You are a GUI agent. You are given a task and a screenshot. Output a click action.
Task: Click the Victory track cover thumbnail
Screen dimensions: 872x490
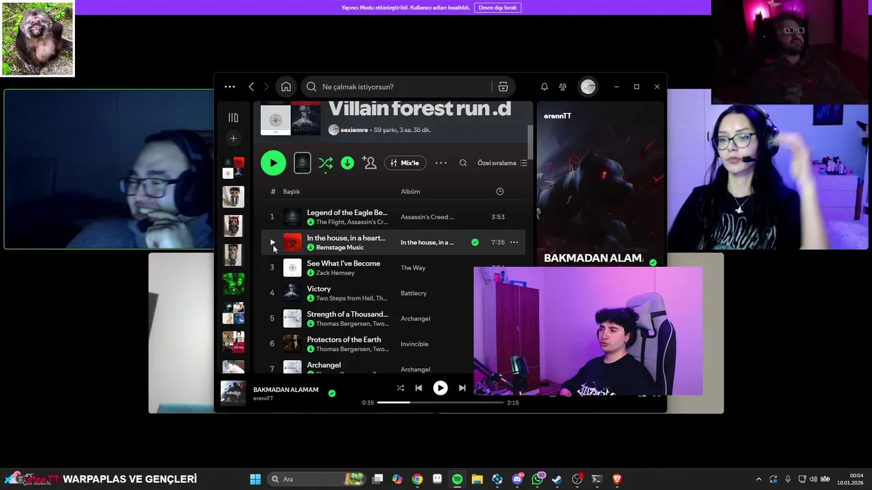(292, 293)
